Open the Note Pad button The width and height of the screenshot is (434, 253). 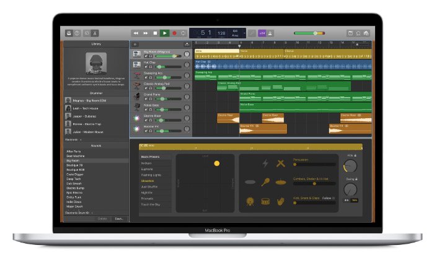(350, 33)
